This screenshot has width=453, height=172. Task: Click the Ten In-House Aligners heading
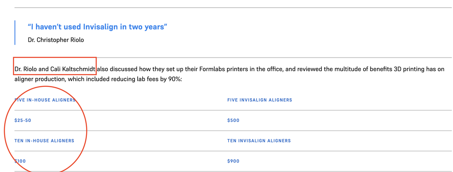click(44, 141)
